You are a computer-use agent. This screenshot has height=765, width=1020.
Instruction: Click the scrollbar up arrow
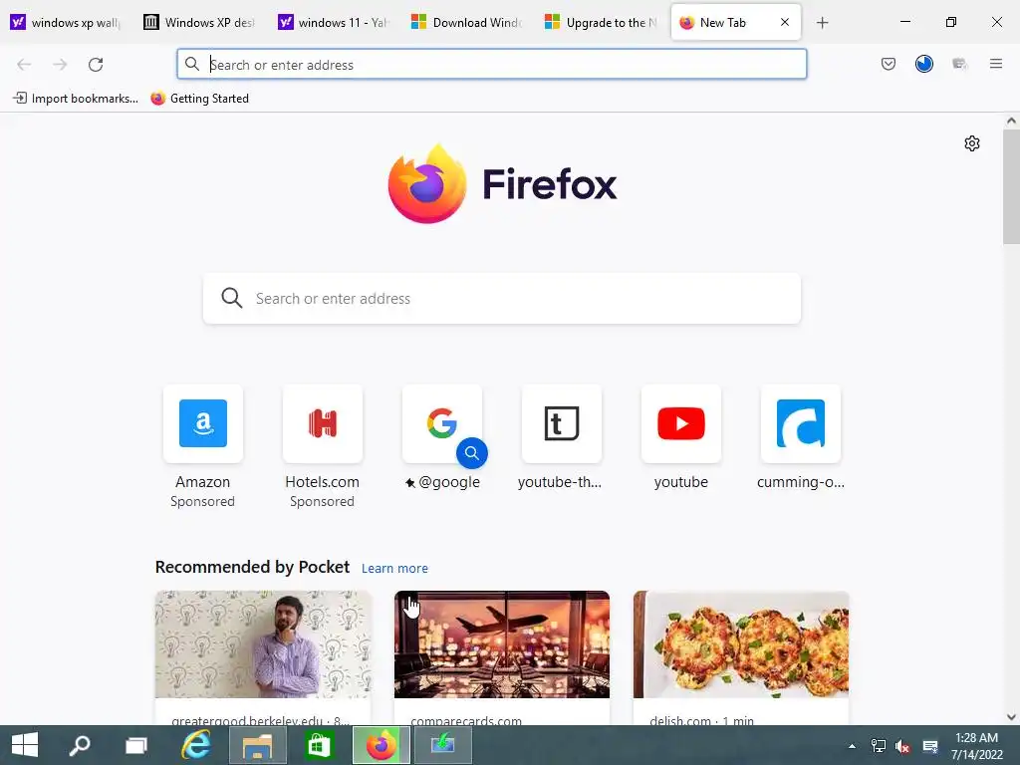point(1011,121)
